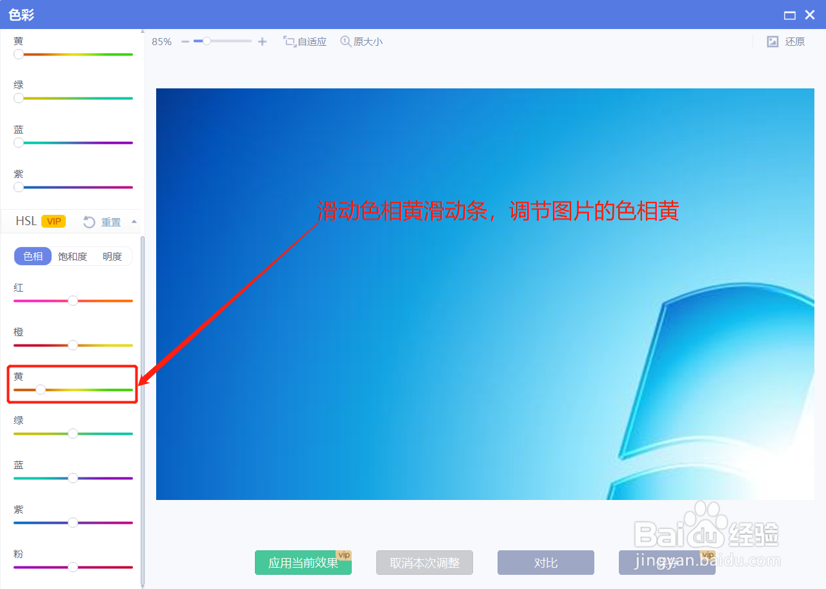826x589 pixels.
Task: Click the 粉 hue slider in HSL
Action: coord(73,567)
